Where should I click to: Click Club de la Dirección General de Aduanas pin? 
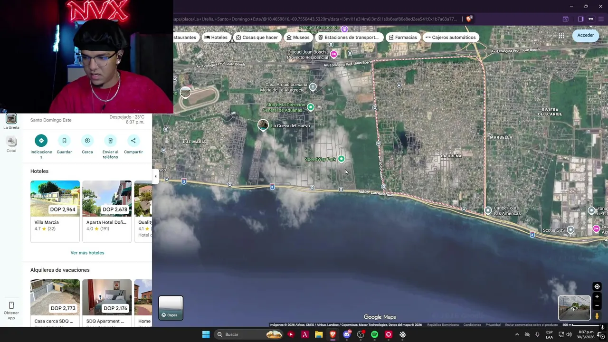point(310,107)
